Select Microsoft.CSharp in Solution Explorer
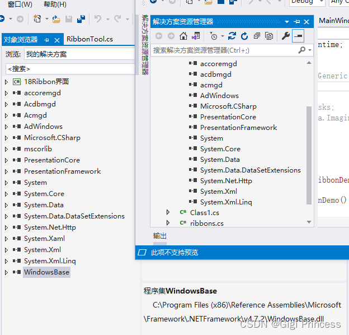This screenshot has width=349, height=335. coord(228,106)
